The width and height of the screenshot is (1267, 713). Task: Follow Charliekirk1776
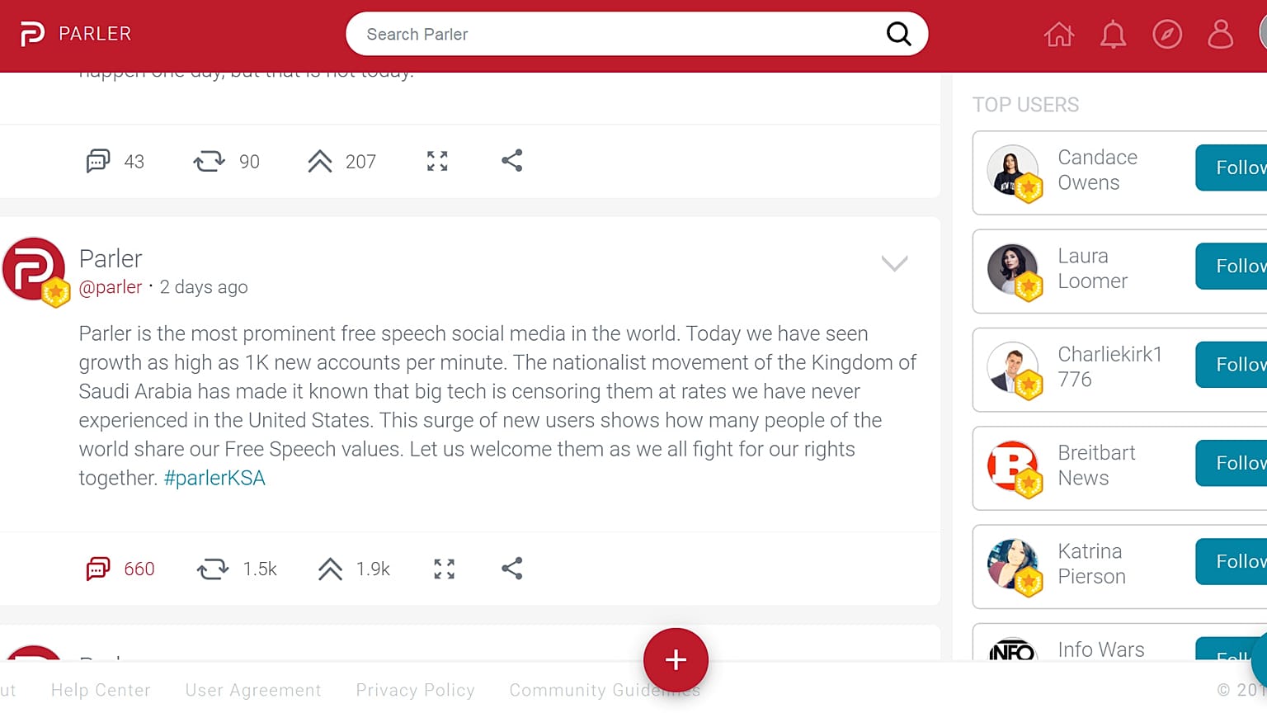[x=1231, y=364]
